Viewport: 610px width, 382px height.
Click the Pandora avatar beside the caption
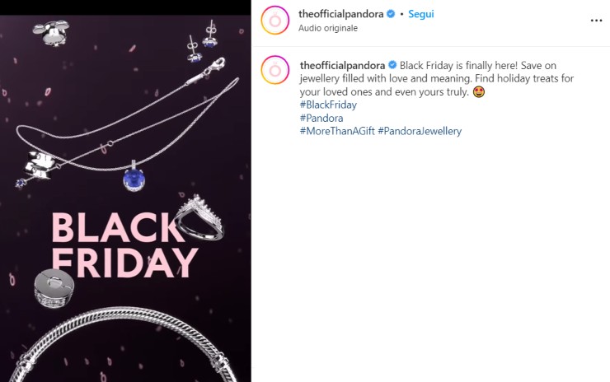(x=275, y=70)
